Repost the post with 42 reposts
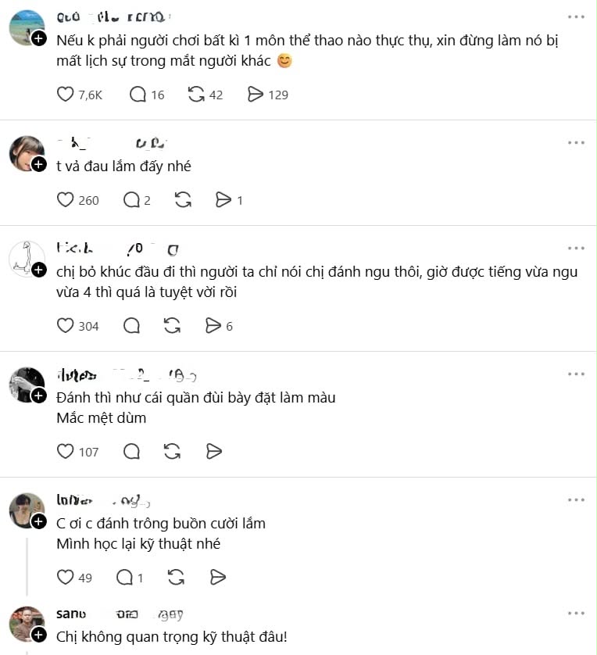This screenshot has width=597, height=655. click(196, 95)
